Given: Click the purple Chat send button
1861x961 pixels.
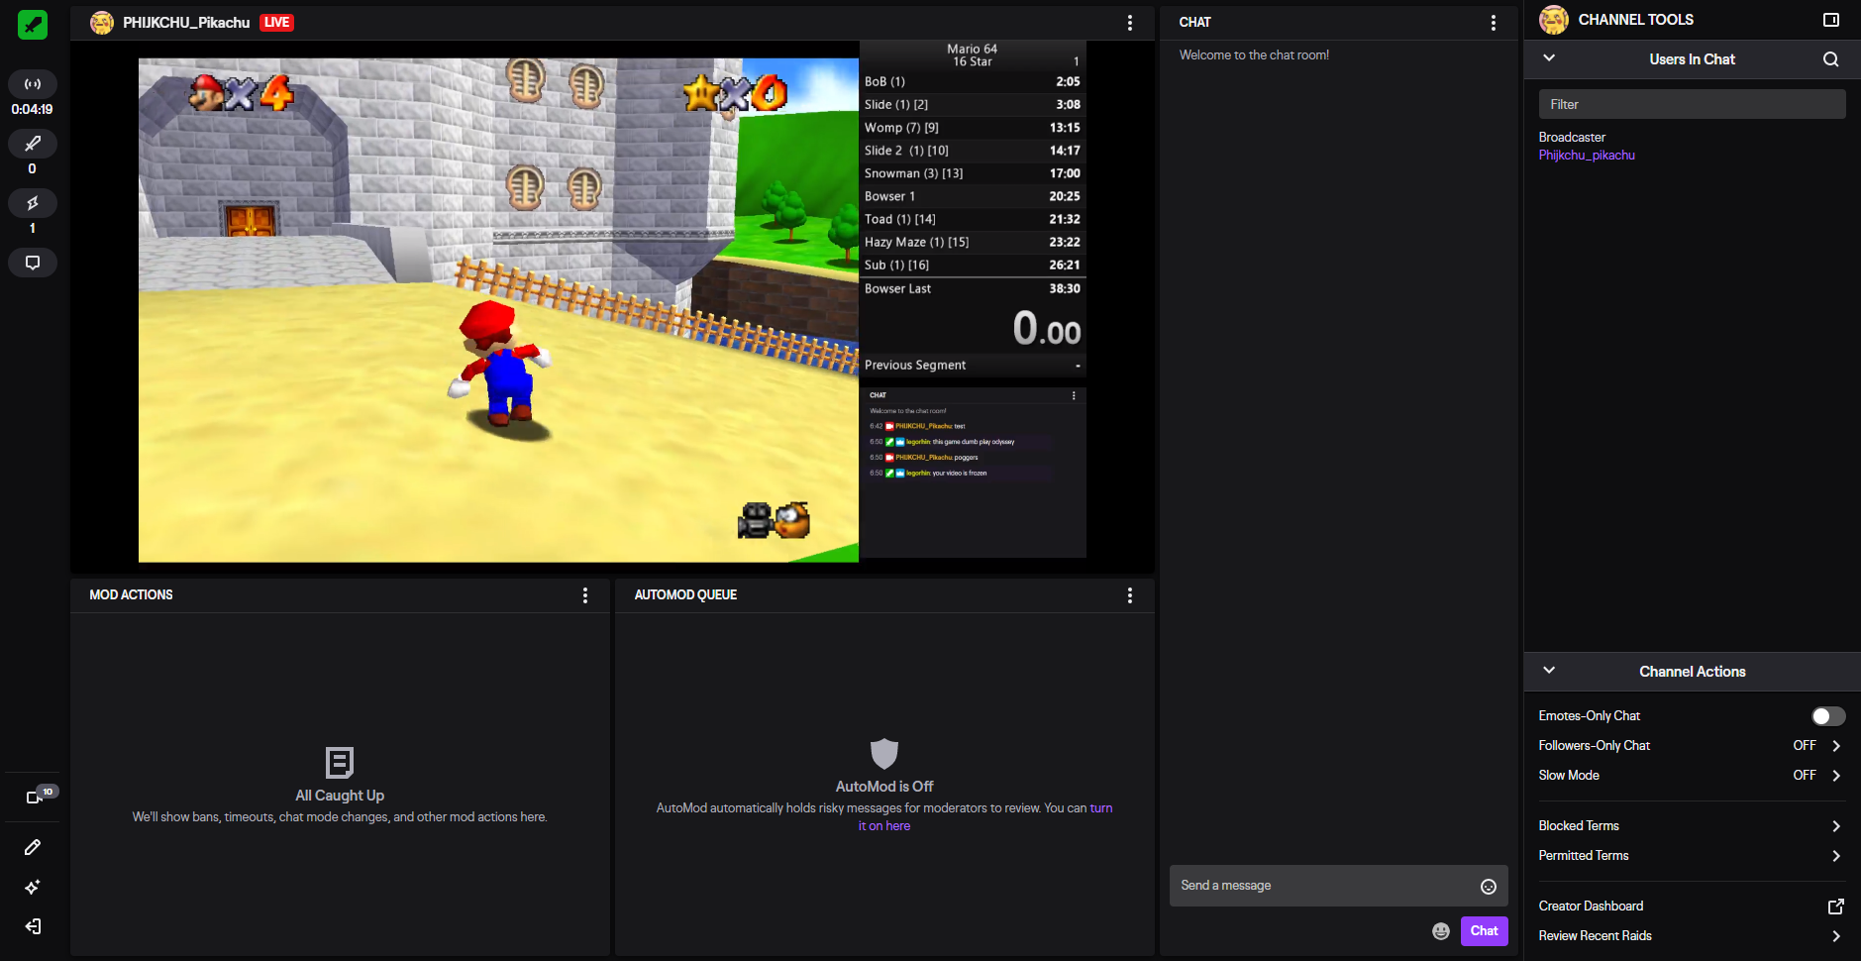Looking at the screenshot, I should pyautogui.click(x=1484, y=931).
